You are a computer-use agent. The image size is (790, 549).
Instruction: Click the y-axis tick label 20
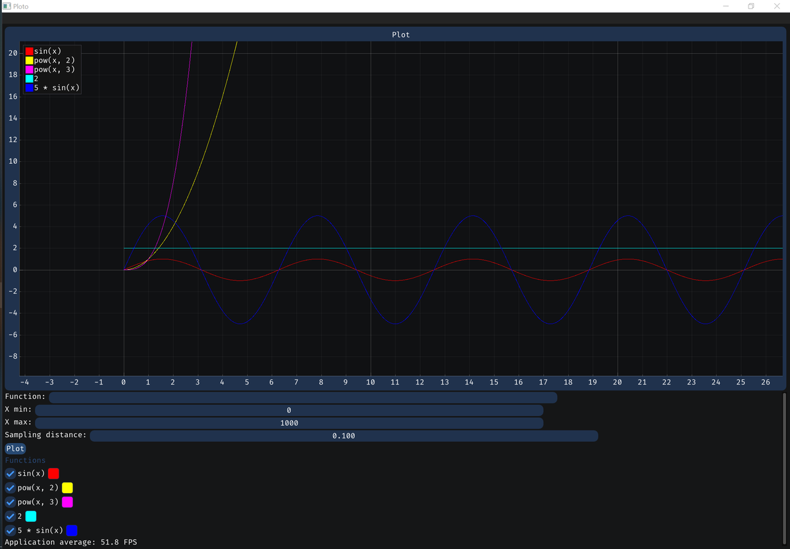click(x=13, y=53)
